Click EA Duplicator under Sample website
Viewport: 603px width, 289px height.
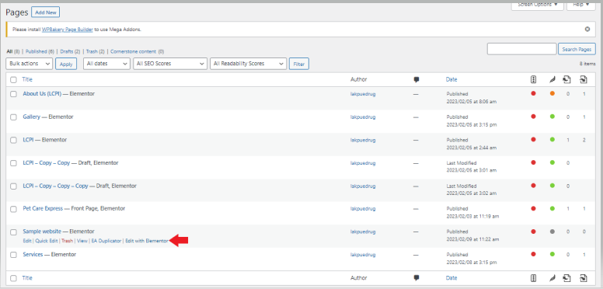coord(106,241)
